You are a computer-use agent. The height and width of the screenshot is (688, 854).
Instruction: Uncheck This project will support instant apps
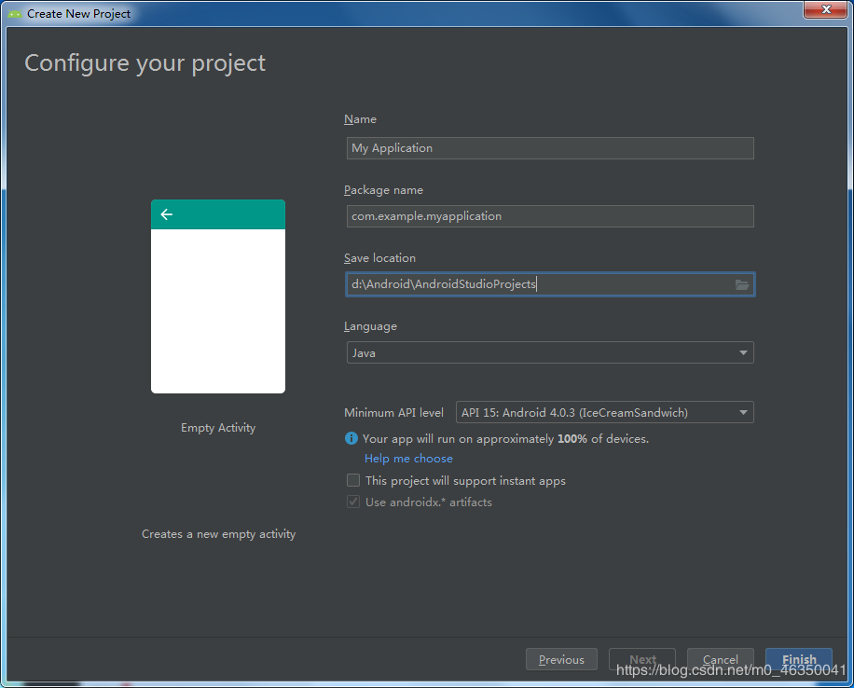353,479
